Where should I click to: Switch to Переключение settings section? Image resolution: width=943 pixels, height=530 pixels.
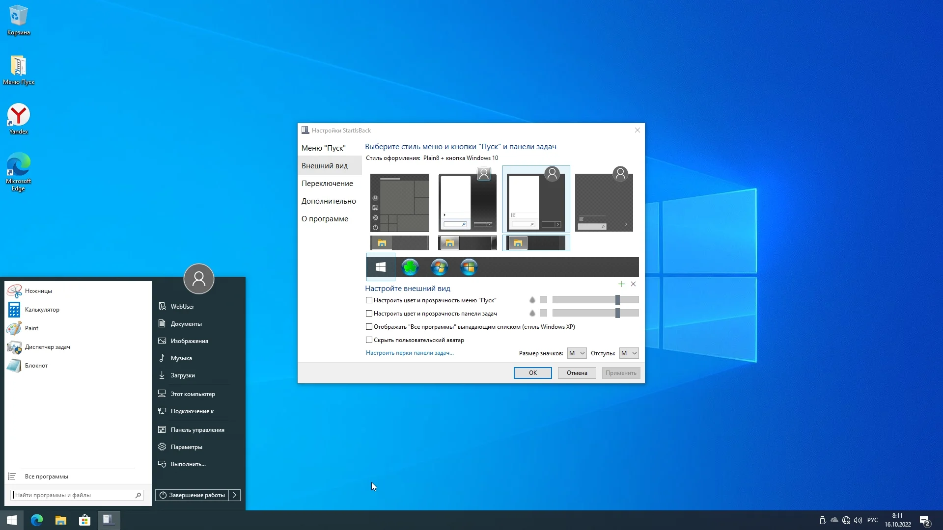[x=327, y=184]
